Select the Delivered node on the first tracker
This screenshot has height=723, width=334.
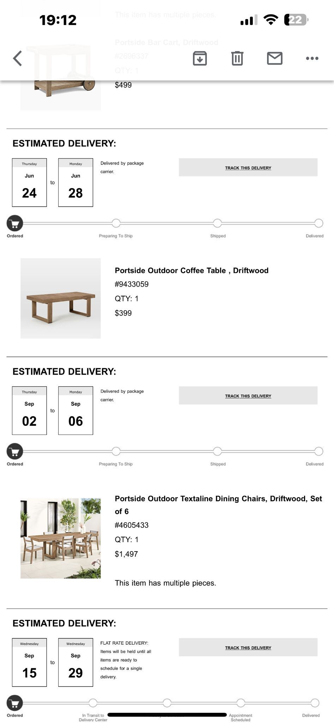click(x=319, y=223)
